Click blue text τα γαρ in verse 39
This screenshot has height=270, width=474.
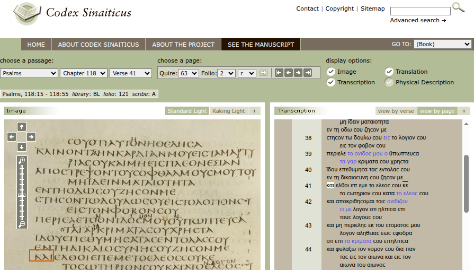tap(348, 162)
